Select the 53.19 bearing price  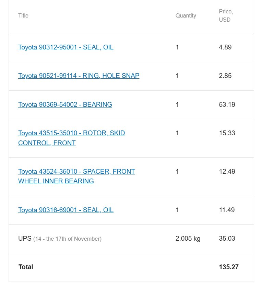tap(227, 104)
